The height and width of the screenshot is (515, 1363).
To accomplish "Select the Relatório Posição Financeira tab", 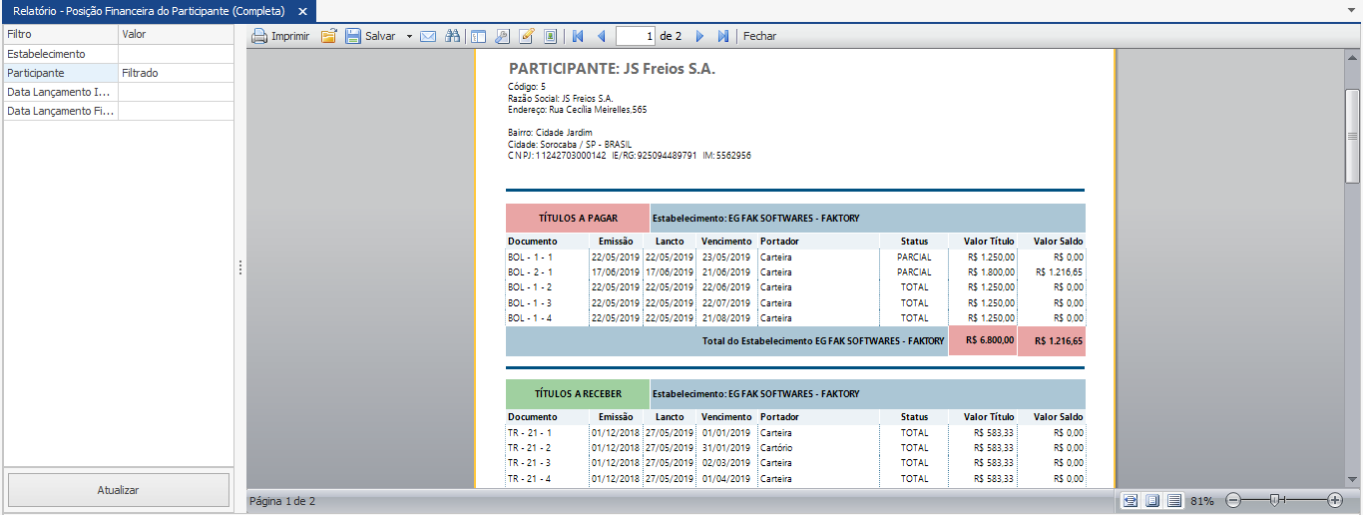I will (148, 11).
